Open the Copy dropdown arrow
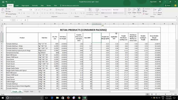The height and width of the screenshot is (100, 178). point(12,11)
